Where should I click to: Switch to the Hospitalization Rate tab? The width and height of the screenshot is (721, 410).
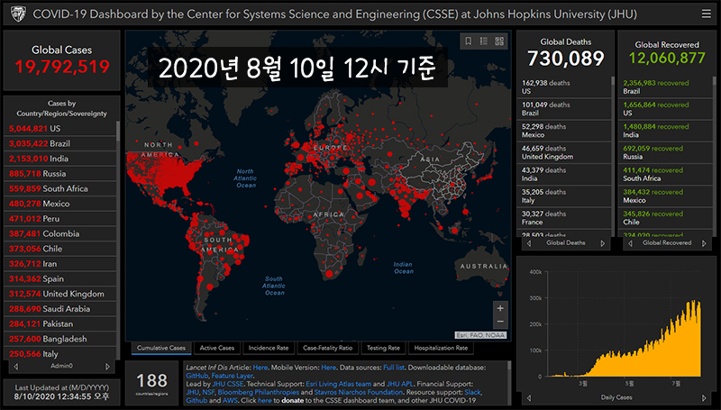coord(441,348)
